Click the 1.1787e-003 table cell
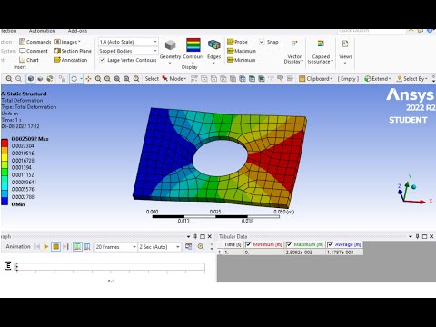This screenshot has height=327, width=436. click(x=344, y=252)
